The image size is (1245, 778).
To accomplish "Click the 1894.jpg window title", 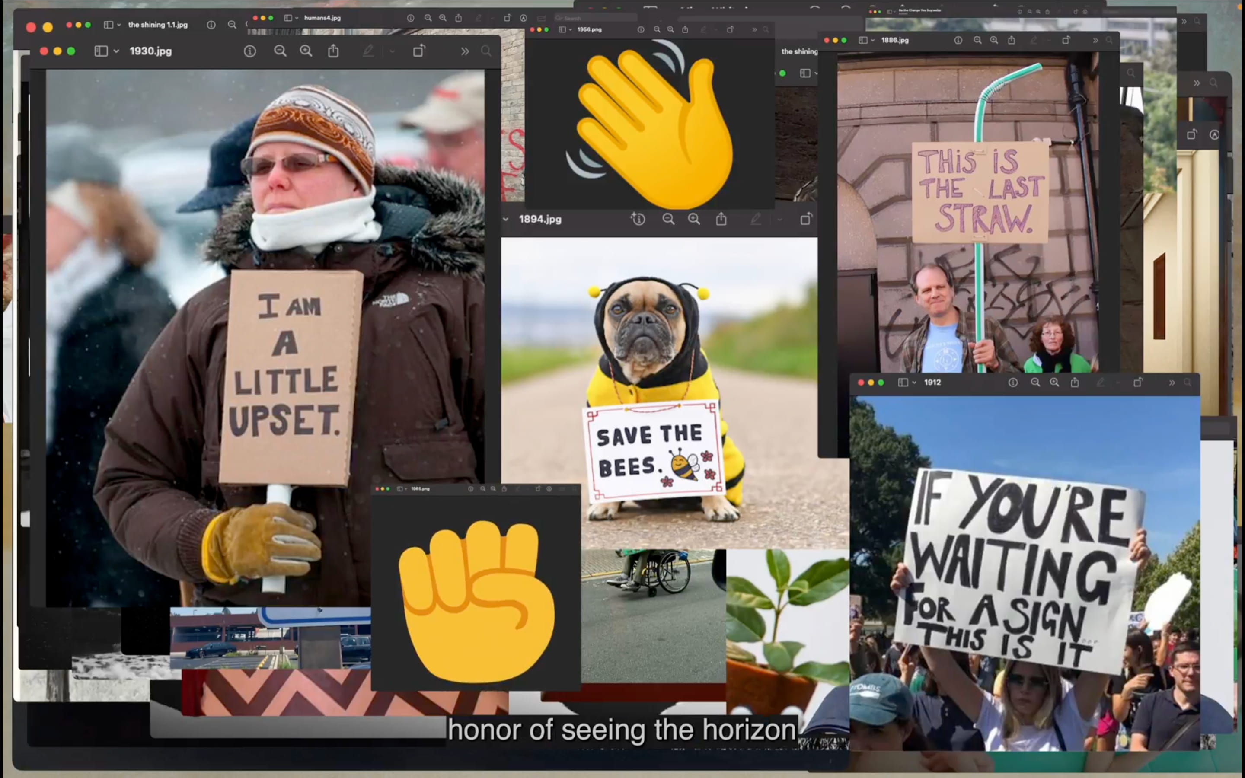I will [539, 219].
